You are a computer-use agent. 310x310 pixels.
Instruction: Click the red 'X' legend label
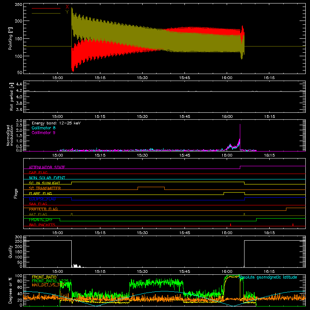(x=67, y=7)
